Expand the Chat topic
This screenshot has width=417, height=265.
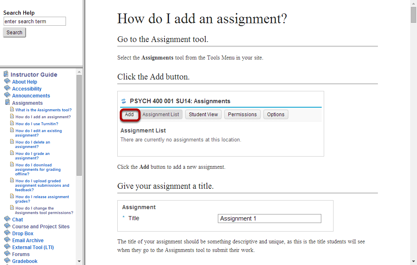pyautogui.click(x=18, y=220)
